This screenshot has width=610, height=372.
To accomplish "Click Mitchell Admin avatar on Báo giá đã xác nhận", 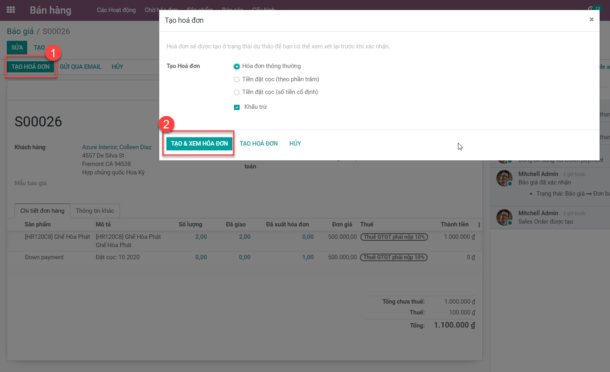I will click(x=504, y=178).
